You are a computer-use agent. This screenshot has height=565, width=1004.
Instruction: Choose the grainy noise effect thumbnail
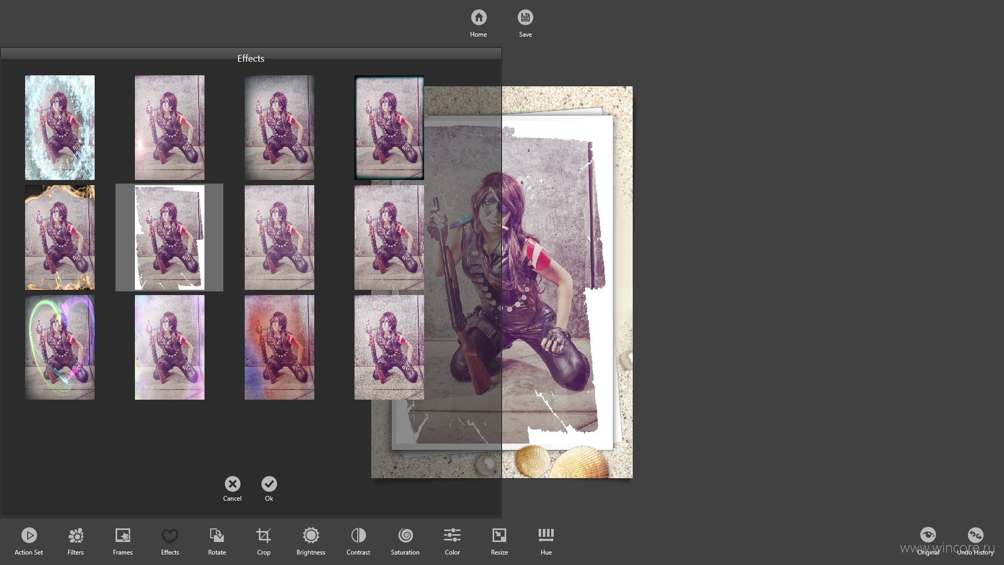pos(389,347)
